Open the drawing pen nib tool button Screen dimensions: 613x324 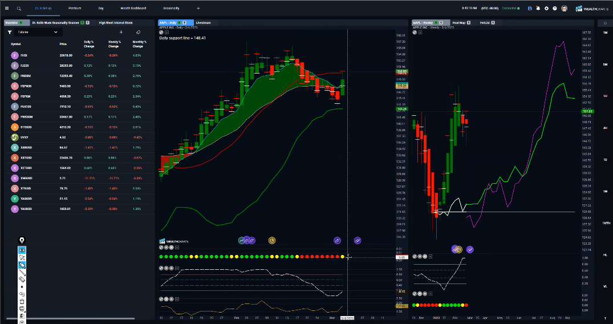point(22,240)
